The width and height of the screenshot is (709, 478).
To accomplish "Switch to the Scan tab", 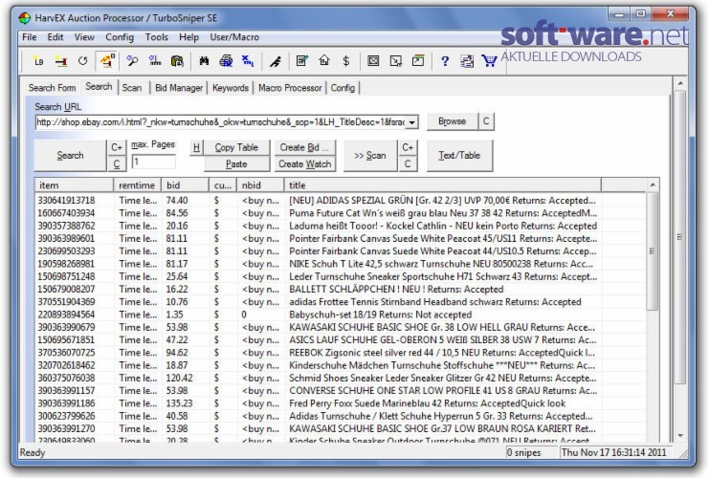I will pyautogui.click(x=132, y=88).
